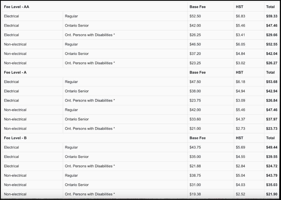Click the $47.50 base fee value
Screen dimensions: 281x200
(195, 82)
